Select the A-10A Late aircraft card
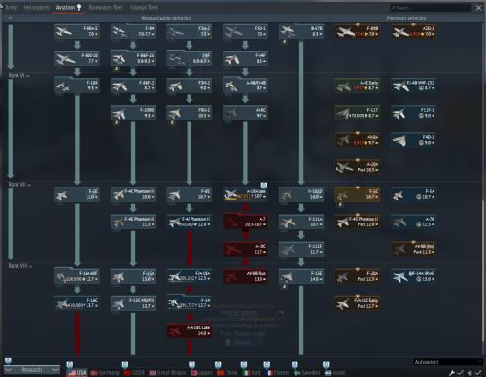The image size is (486, 377). pyautogui.click(x=245, y=194)
